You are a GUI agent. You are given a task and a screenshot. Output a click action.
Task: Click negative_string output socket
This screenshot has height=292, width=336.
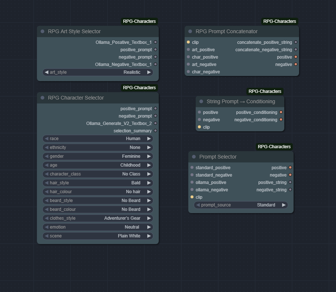point(290,190)
